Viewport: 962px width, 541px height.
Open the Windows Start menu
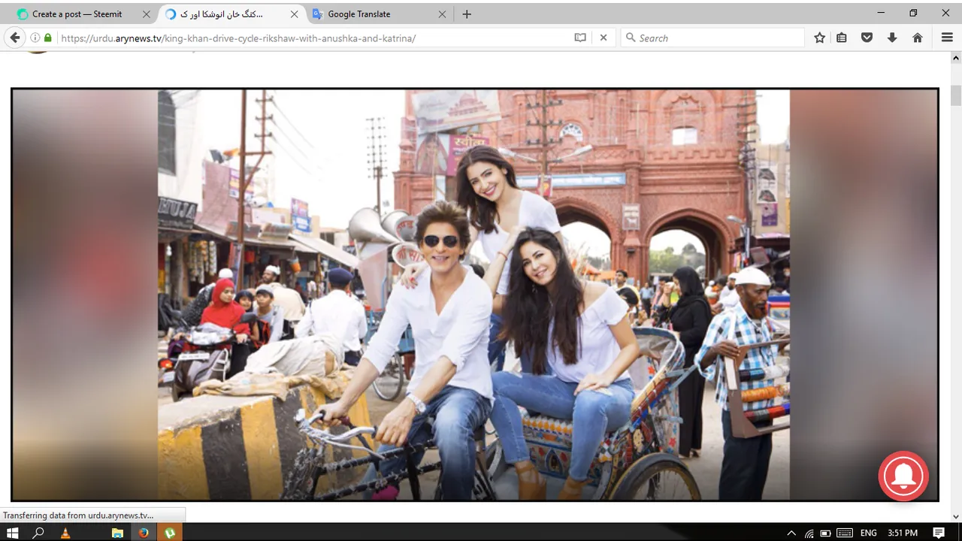(x=13, y=533)
